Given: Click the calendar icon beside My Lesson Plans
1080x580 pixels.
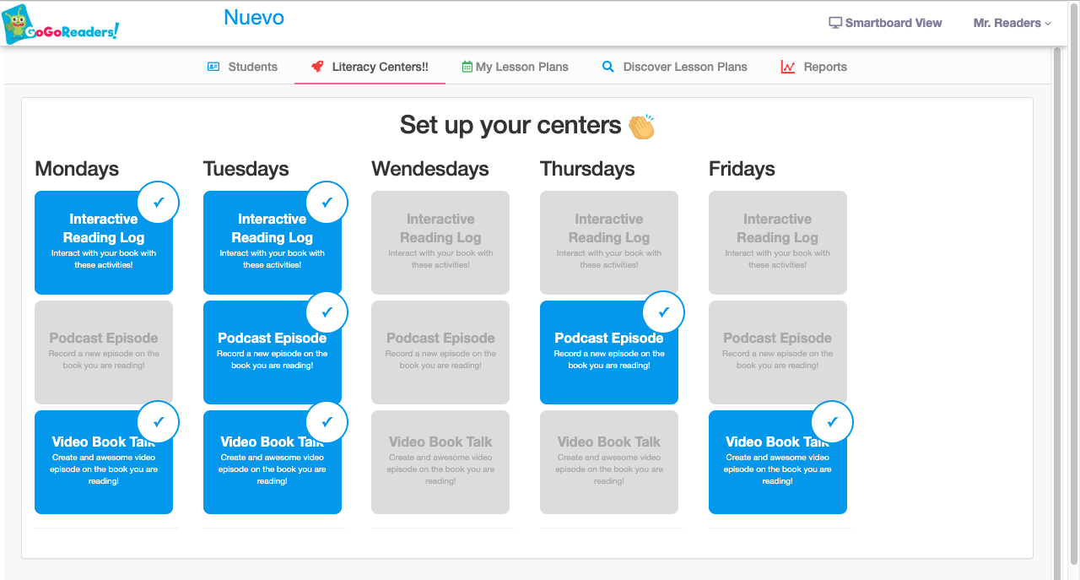Looking at the screenshot, I should (x=468, y=66).
